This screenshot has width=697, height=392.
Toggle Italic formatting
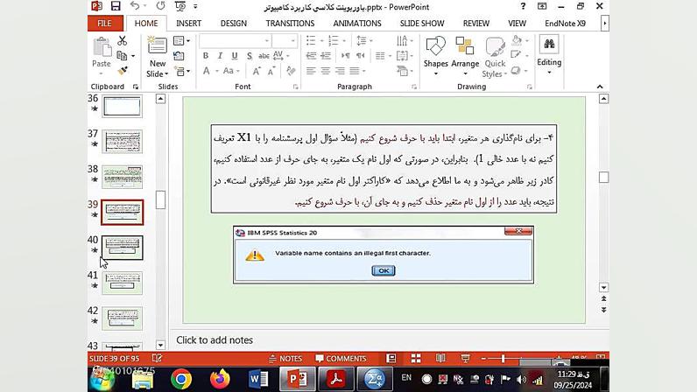[x=220, y=56]
